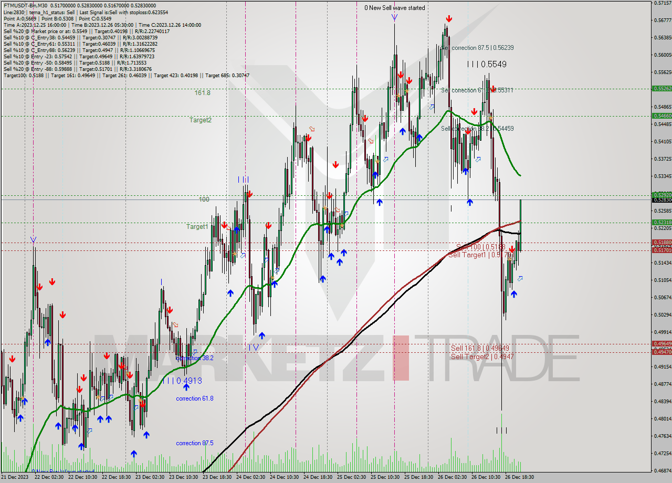Select the blue 'correction 38.2' label
672x483 pixels.
(195, 358)
